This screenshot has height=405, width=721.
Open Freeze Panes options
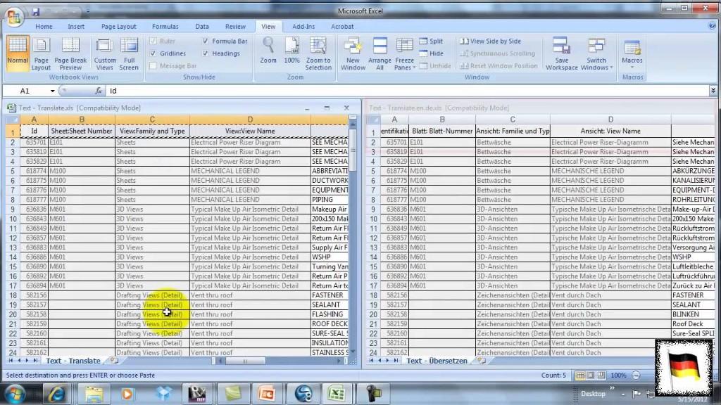click(404, 53)
